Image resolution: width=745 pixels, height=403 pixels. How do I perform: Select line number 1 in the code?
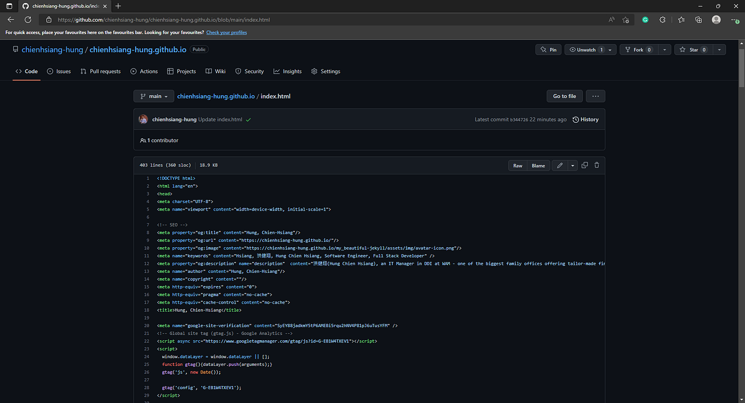148,179
